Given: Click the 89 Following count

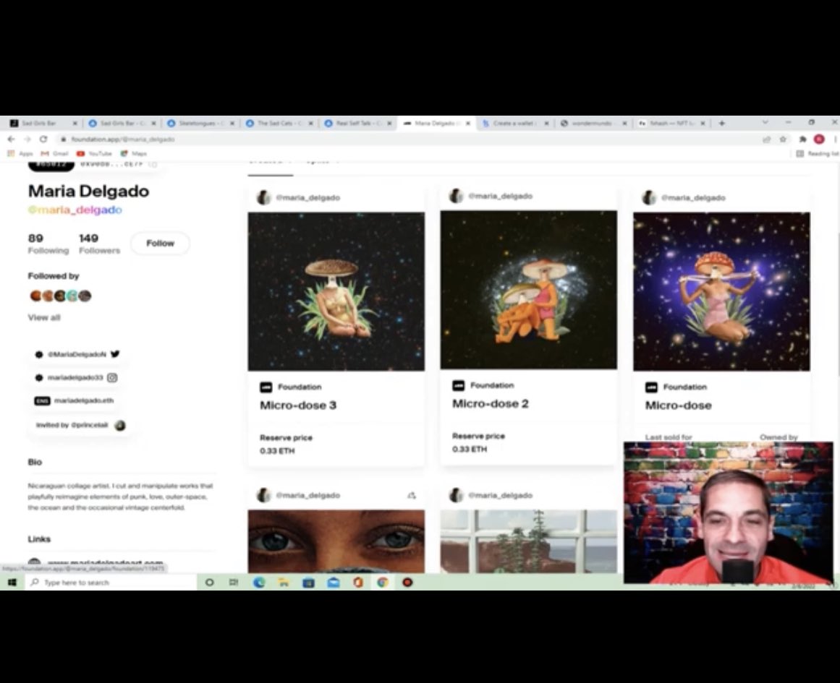Looking at the screenshot, I should 48,244.
